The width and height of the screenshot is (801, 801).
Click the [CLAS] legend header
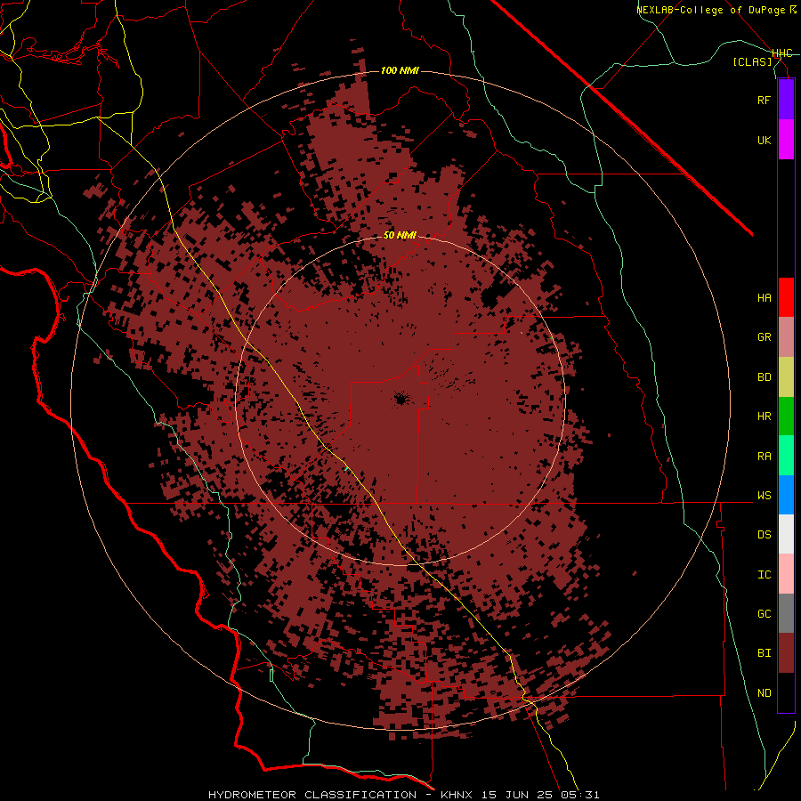[752, 61]
